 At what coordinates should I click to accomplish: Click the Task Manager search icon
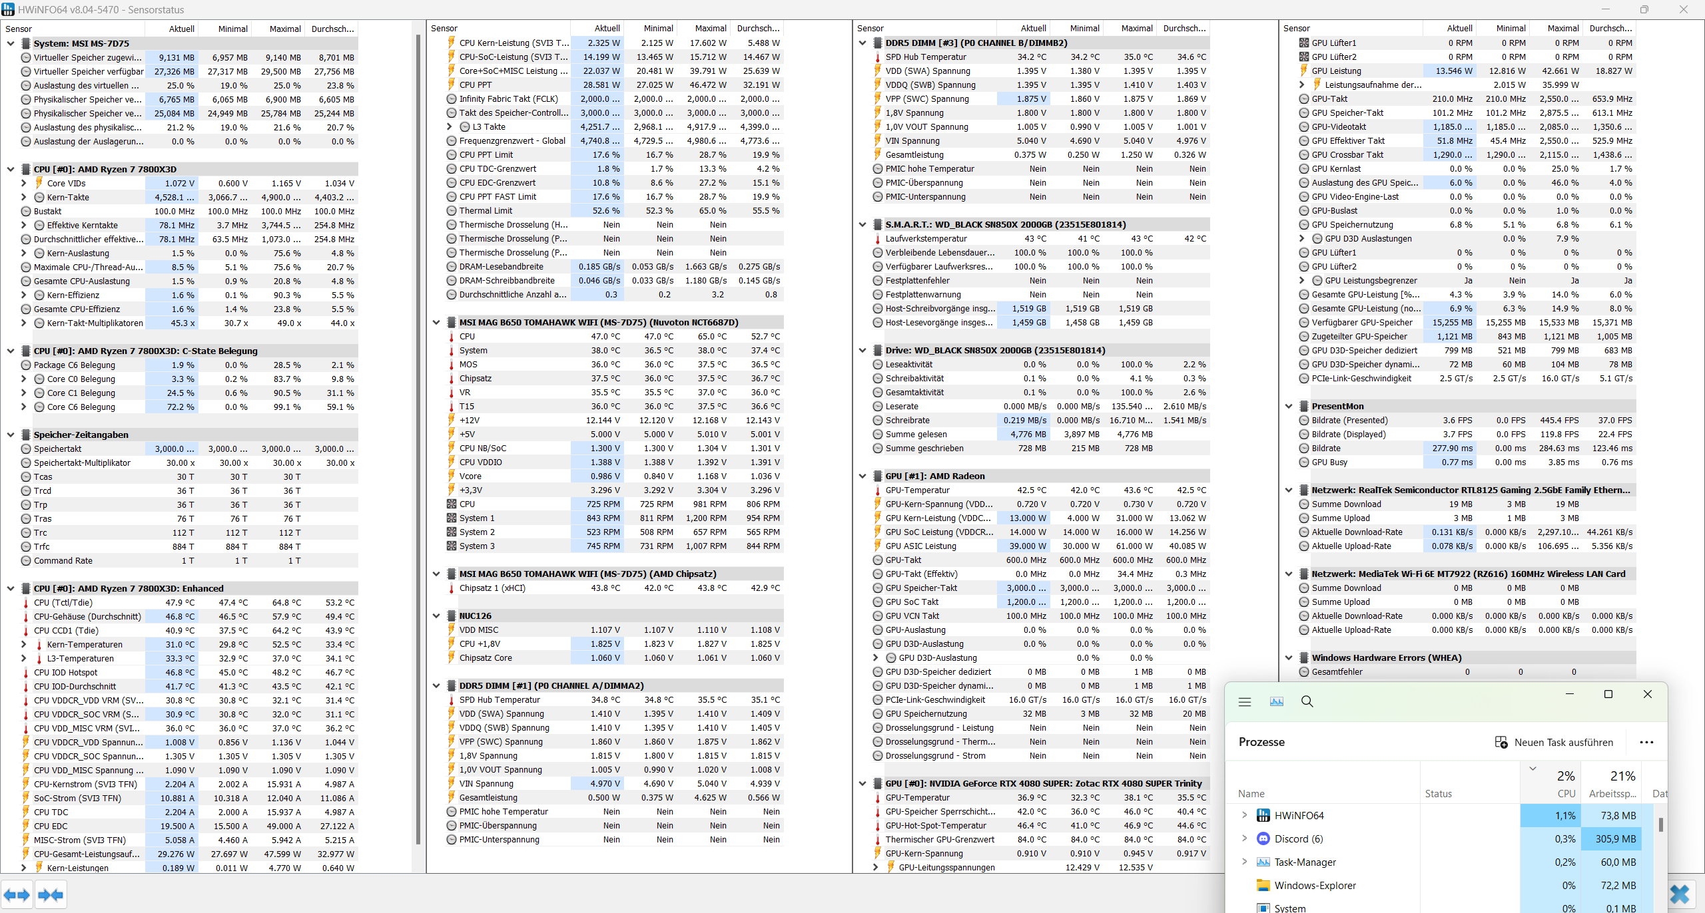[1307, 701]
